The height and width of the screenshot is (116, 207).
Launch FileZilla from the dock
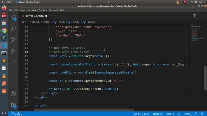click(4, 15)
